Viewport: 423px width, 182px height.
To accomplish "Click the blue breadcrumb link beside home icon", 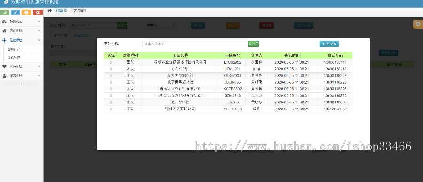I will click(61, 11).
